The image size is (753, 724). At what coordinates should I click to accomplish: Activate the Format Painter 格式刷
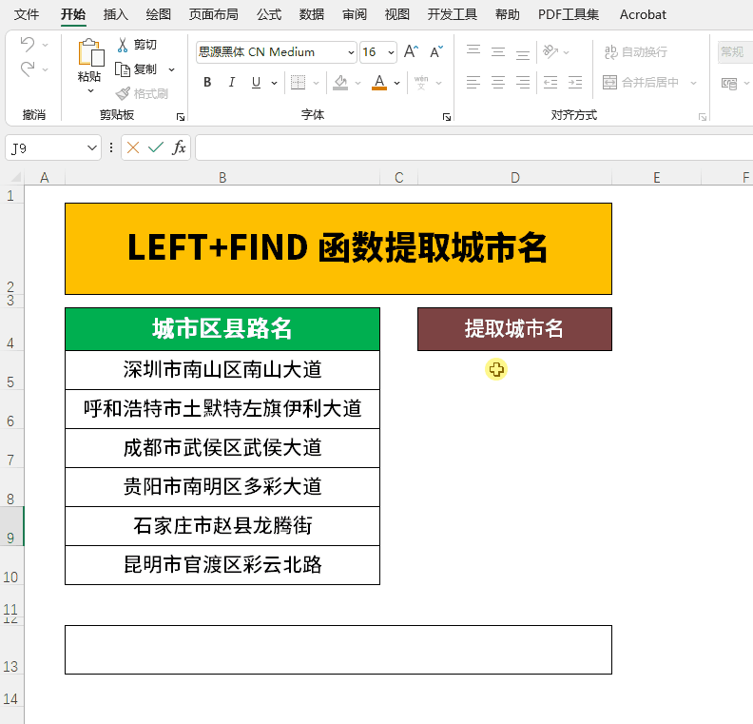142,93
